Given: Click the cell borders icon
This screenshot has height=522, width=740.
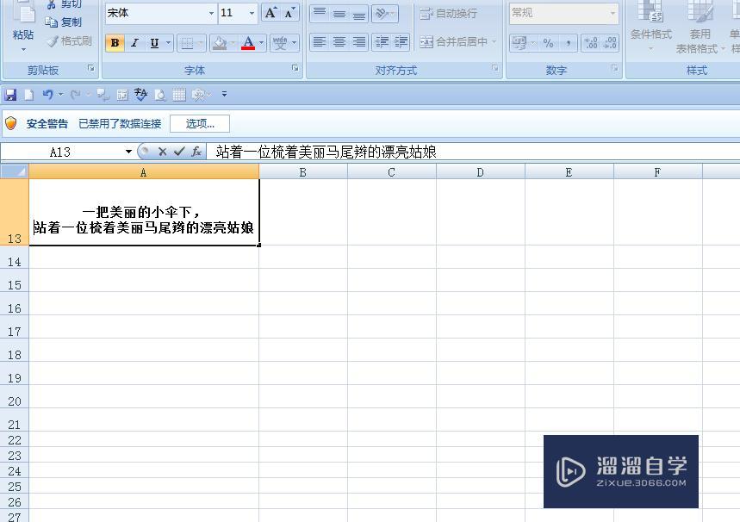Looking at the screenshot, I should (x=187, y=43).
